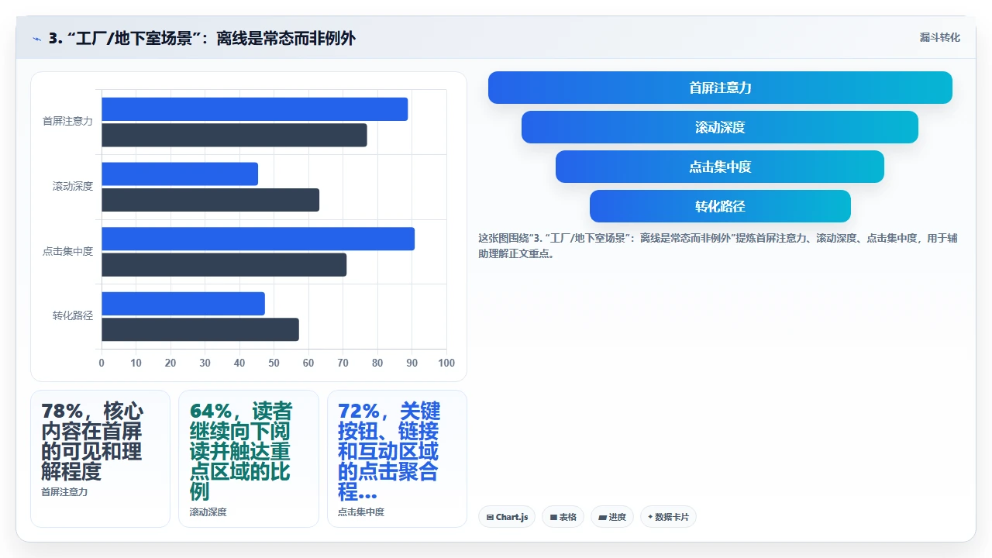992x558 pixels.
Task: Select the 首屏注意力 funnel stage
Action: pyautogui.click(x=720, y=88)
